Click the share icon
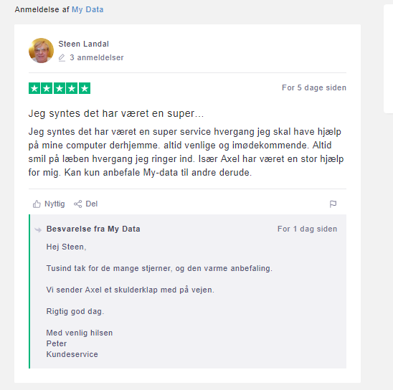Image resolution: width=393 pixels, height=390 pixels. pos(77,204)
